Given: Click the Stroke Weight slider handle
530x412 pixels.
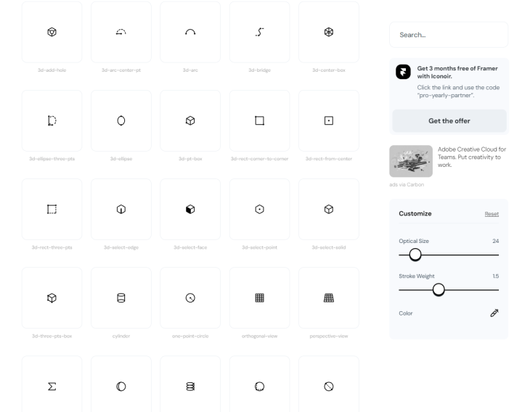Looking at the screenshot, I should tap(439, 289).
